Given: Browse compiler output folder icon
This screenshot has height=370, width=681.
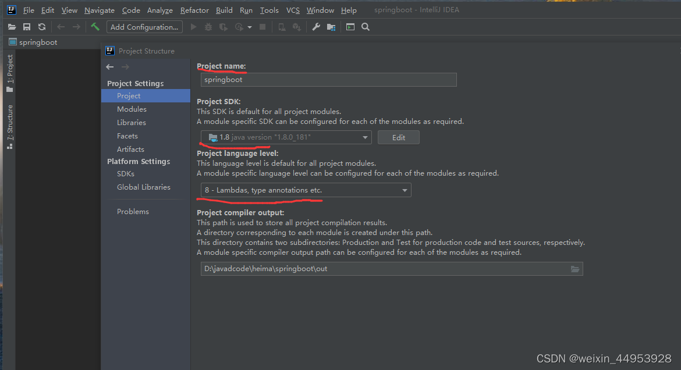Looking at the screenshot, I should [575, 269].
